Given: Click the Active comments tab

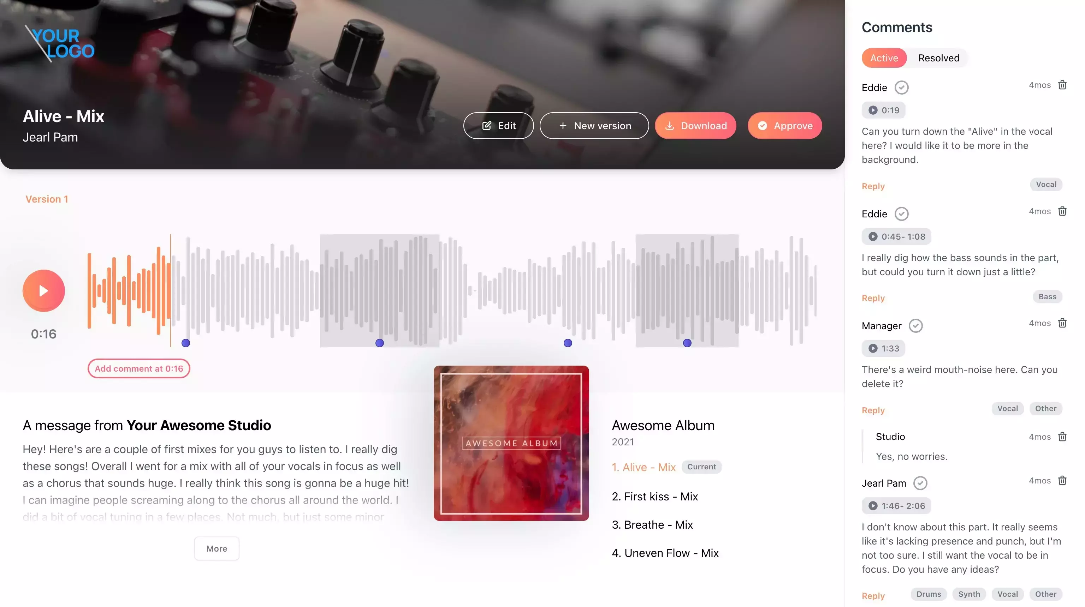Looking at the screenshot, I should point(884,58).
